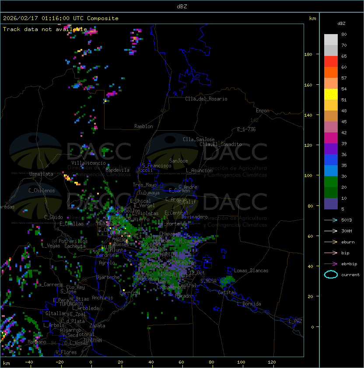Screen dimensions: 364x368
Task: Click the '120' tick on the bottom km axis
Action: coord(272,362)
